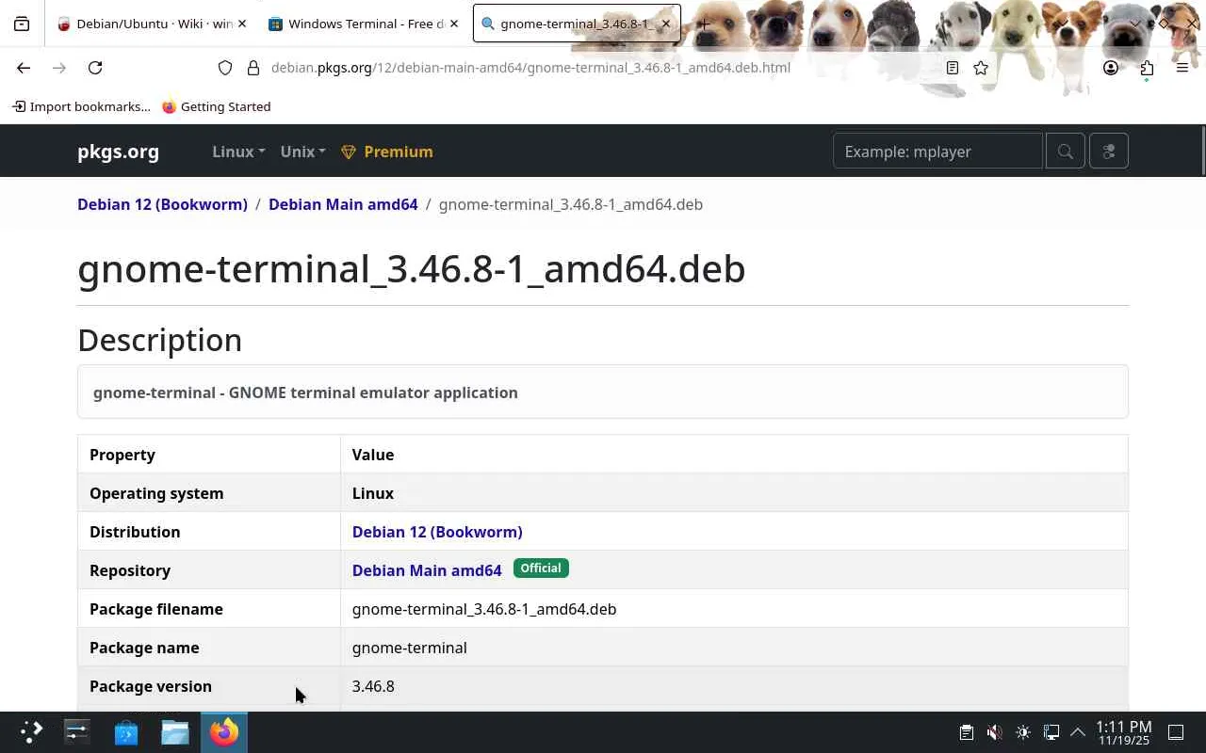Open the Getting Started bookmark
The width and height of the screenshot is (1206, 753).
tap(216, 106)
